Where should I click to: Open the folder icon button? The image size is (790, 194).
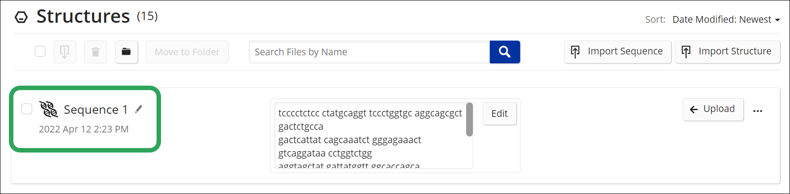coord(126,52)
